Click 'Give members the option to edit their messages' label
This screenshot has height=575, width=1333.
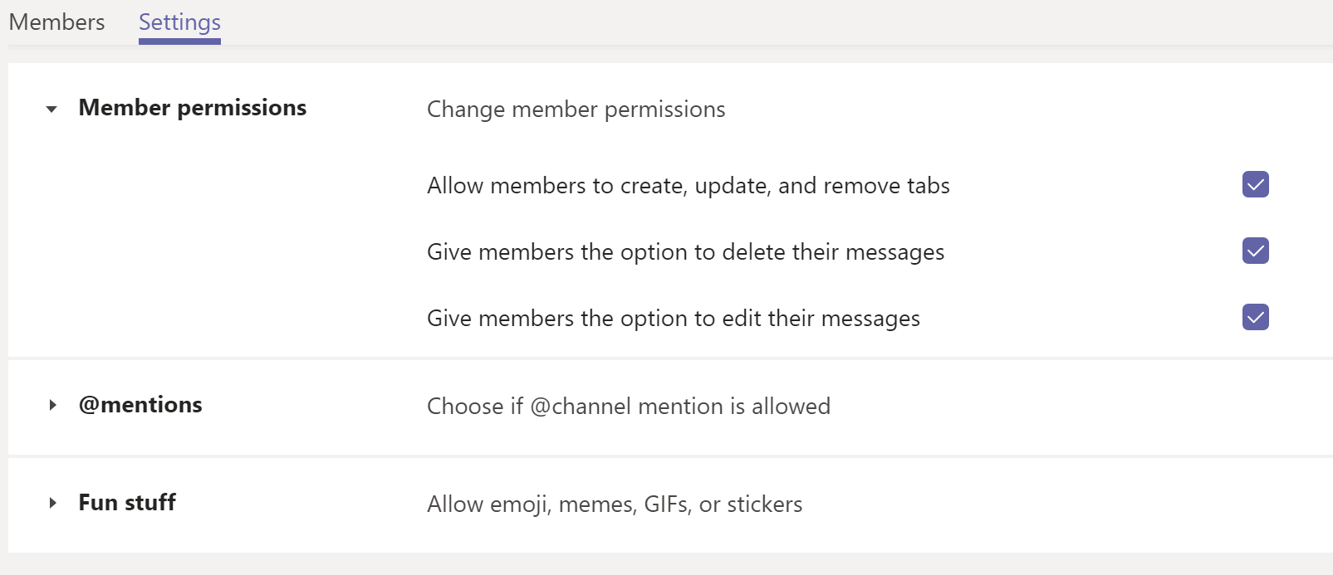pos(673,319)
